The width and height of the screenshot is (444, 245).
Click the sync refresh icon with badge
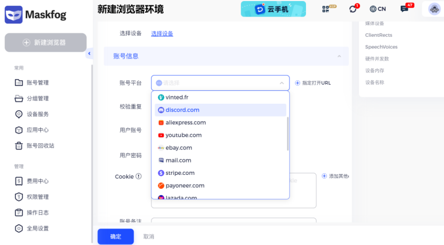(354, 9)
